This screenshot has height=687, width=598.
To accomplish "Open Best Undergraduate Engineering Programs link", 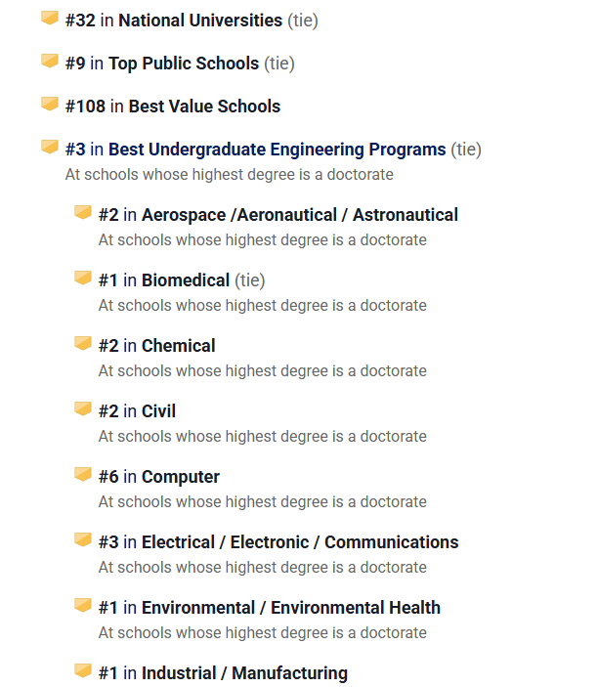I will [x=277, y=150].
